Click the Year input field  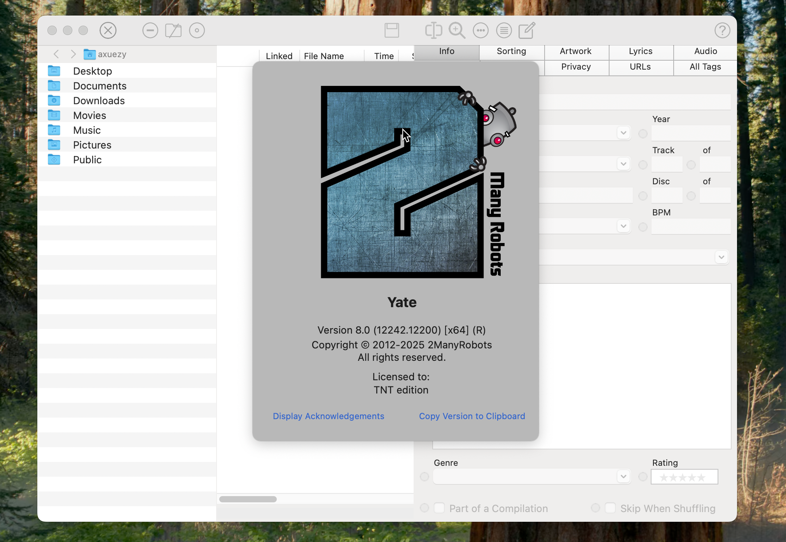pos(691,133)
